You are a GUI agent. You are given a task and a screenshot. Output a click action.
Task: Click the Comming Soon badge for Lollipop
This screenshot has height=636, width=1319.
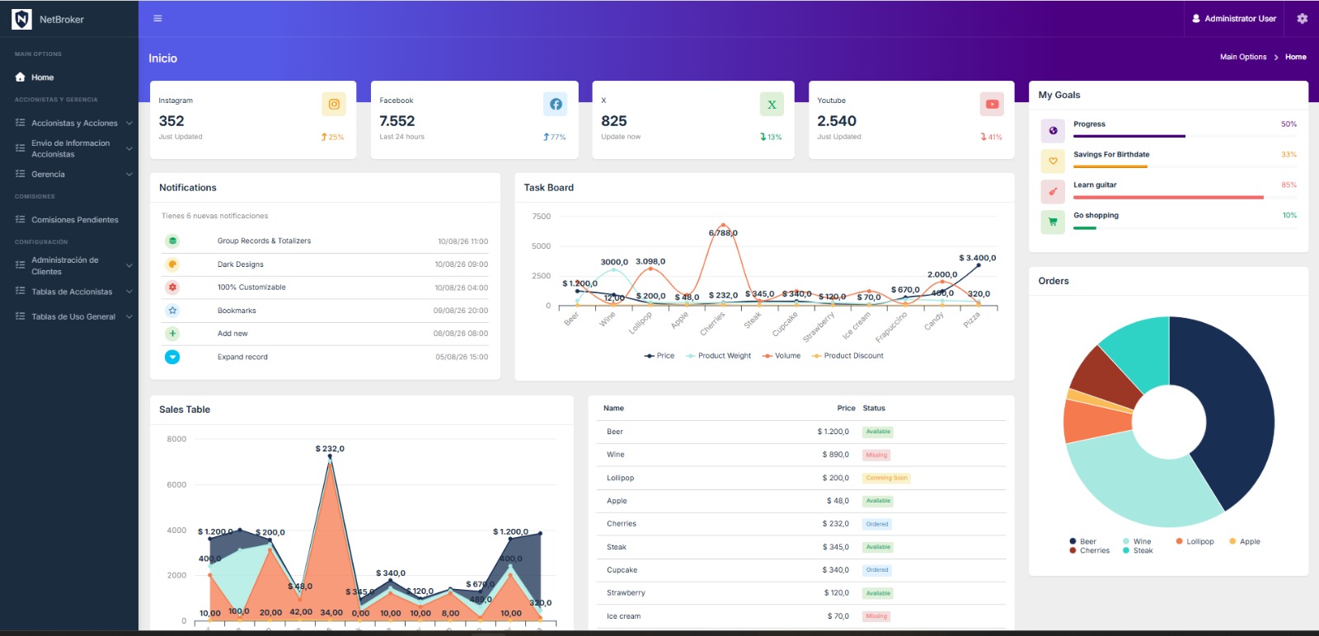pos(886,478)
